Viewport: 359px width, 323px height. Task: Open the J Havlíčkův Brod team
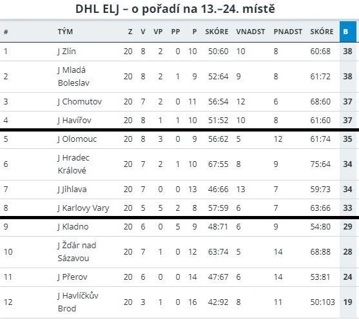[78, 302]
